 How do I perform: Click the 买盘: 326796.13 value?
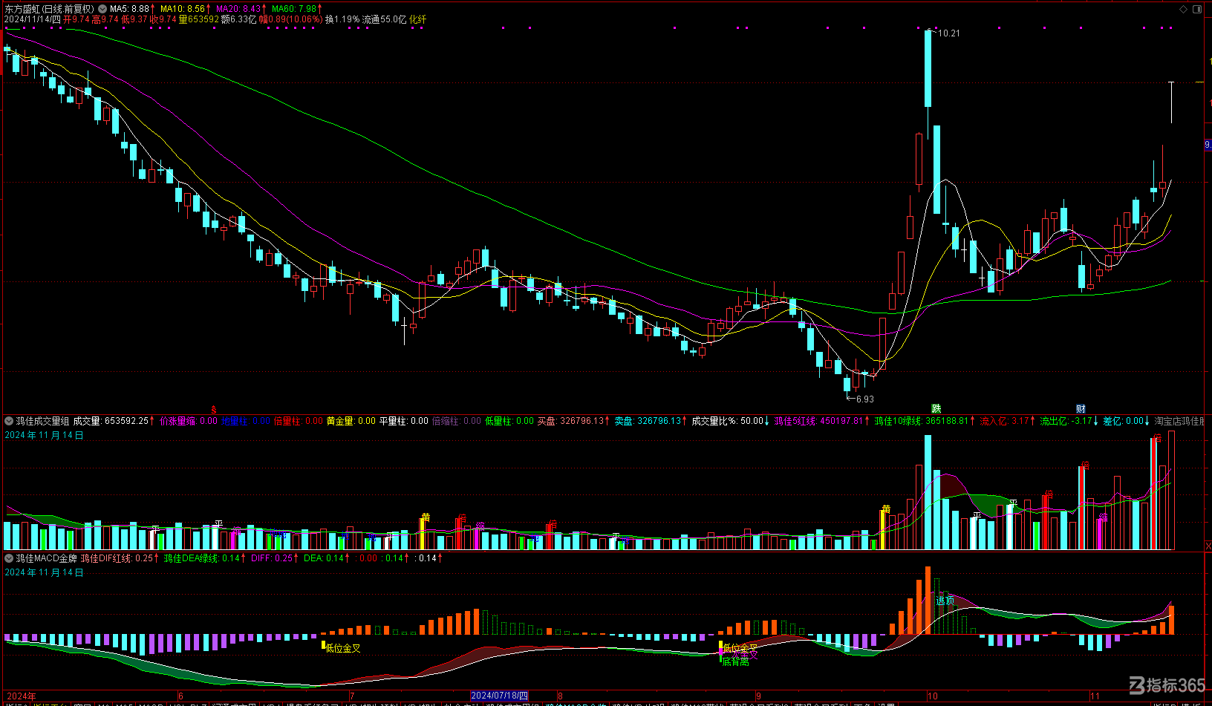[572, 421]
